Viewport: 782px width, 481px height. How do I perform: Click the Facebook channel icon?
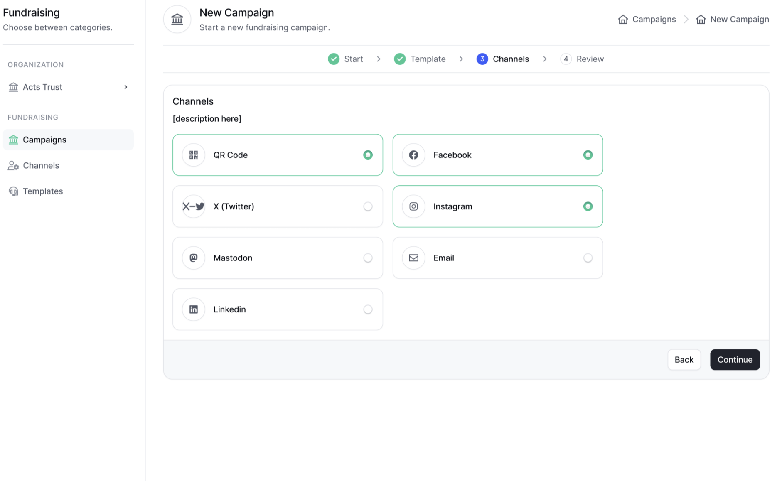click(x=413, y=155)
